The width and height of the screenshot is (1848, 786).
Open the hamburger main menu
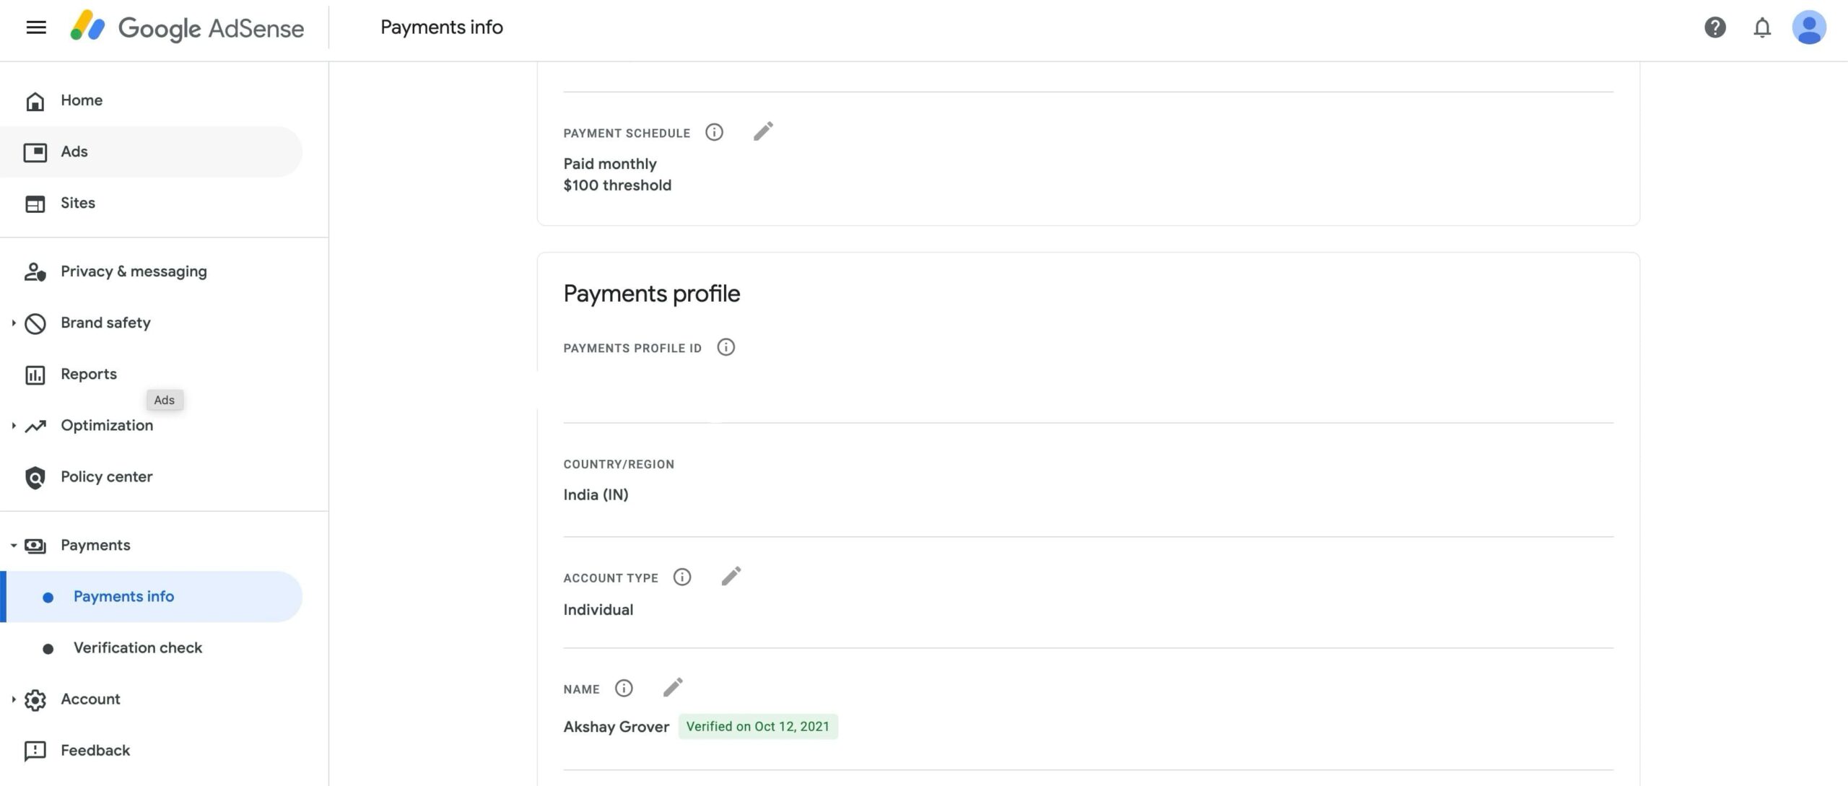click(x=36, y=27)
